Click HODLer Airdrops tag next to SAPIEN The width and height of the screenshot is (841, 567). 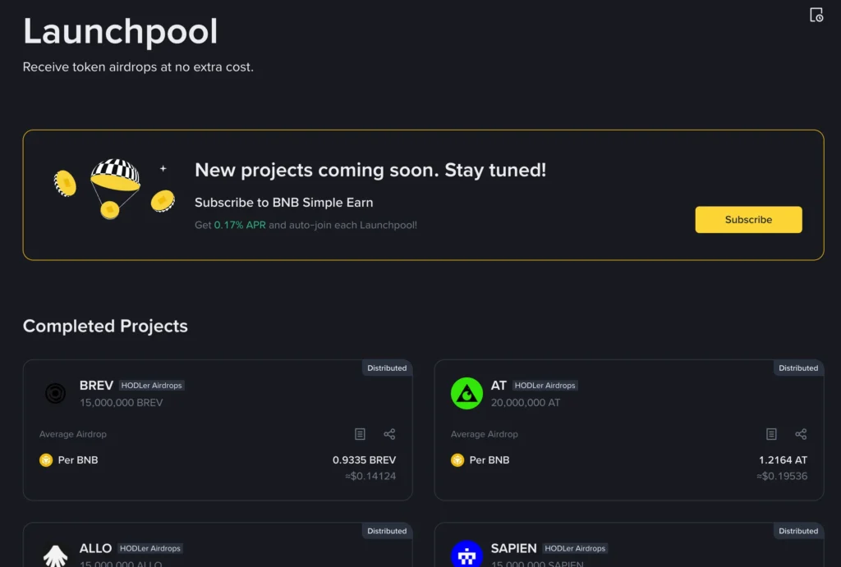(x=575, y=548)
